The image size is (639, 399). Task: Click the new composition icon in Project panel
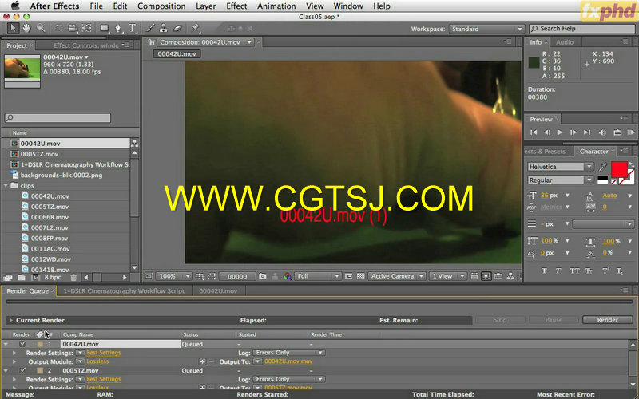point(35,278)
